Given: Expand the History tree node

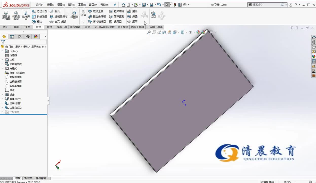Looking at the screenshot, I should coord(2,51).
